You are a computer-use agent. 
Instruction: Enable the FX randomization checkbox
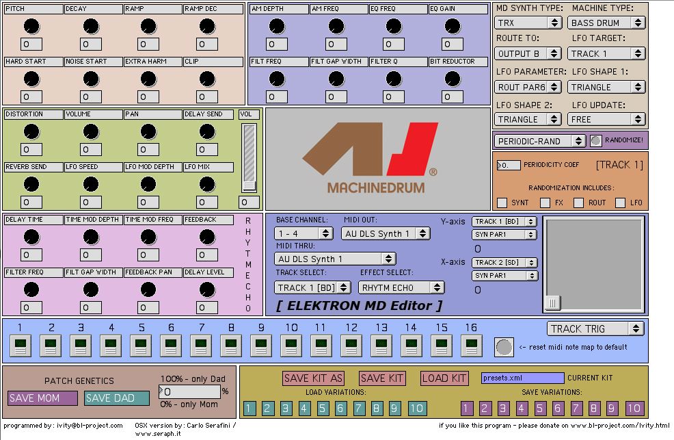[545, 203]
